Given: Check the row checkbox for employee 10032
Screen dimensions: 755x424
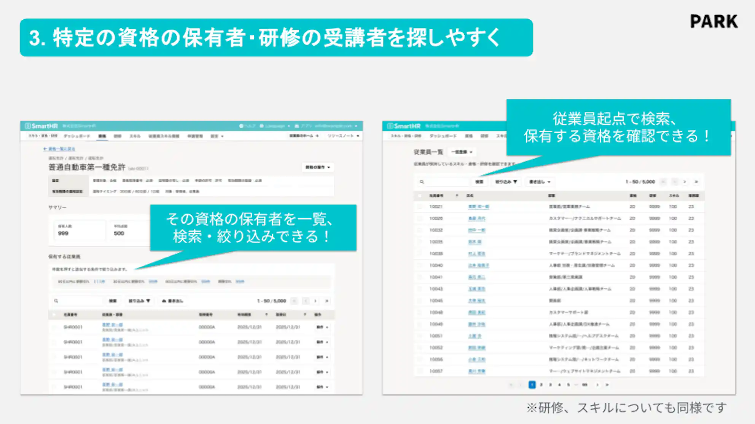Looking at the screenshot, I should coord(420,230).
